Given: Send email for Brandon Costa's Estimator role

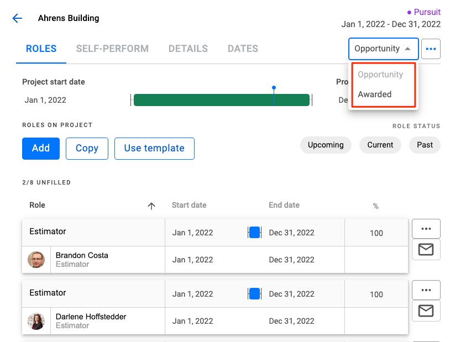Looking at the screenshot, I should pos(426,250).
